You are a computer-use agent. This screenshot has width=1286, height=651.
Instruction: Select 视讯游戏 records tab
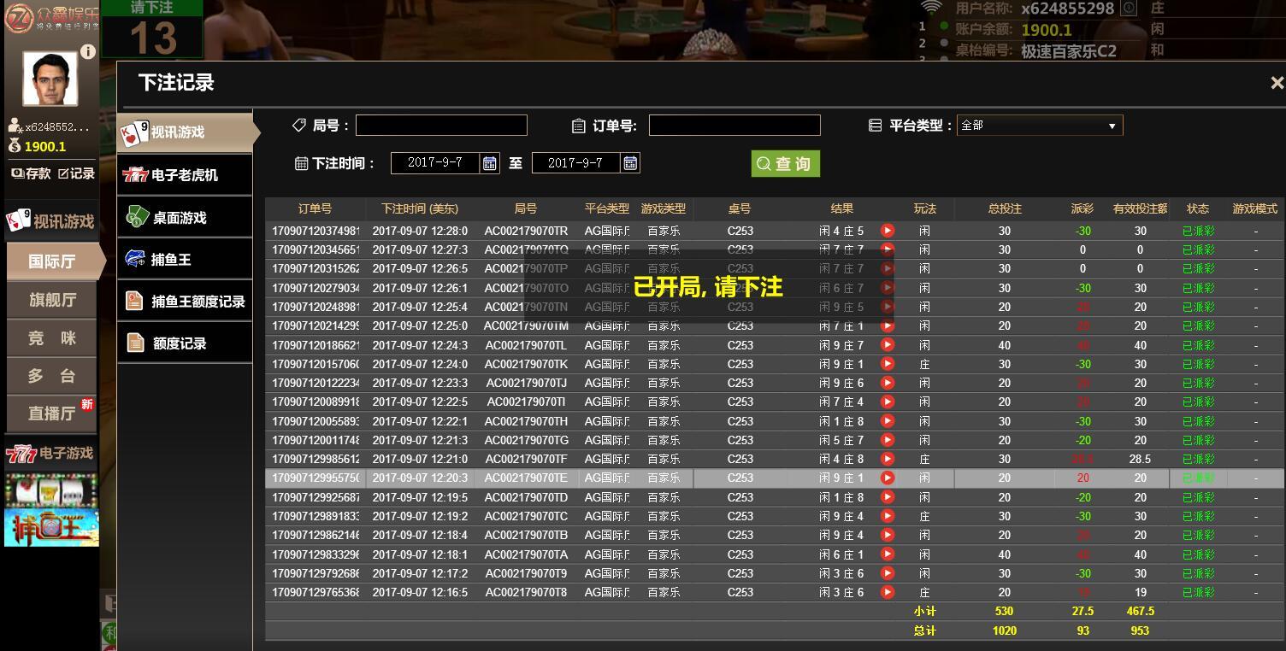(186, 132)
